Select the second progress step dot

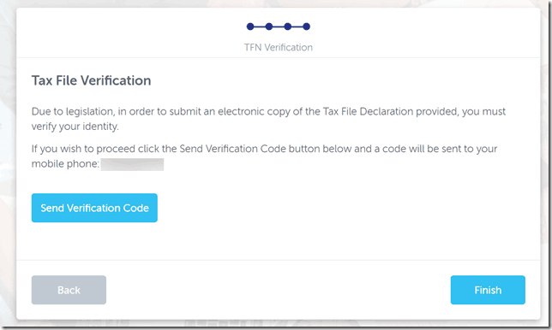tap(269, 27)
